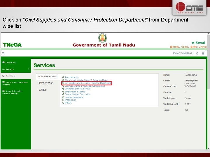The image size is (210, 157).
Task: Click the lock logout icon
Action: pos(203,53)
